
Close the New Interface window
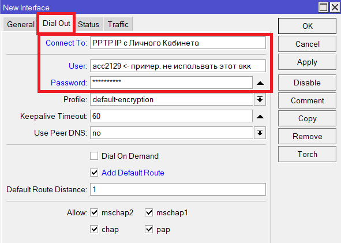[x=335, y=8]
